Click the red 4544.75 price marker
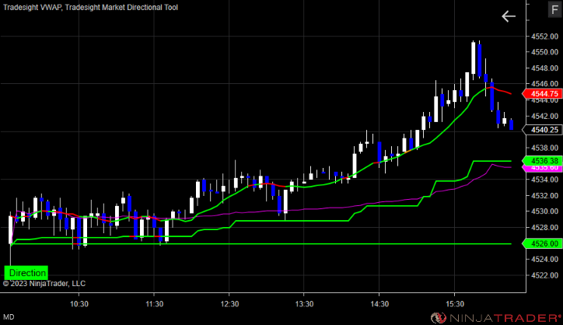The height and width of the screenshot is (325, 563). click(x=543, y=94)
